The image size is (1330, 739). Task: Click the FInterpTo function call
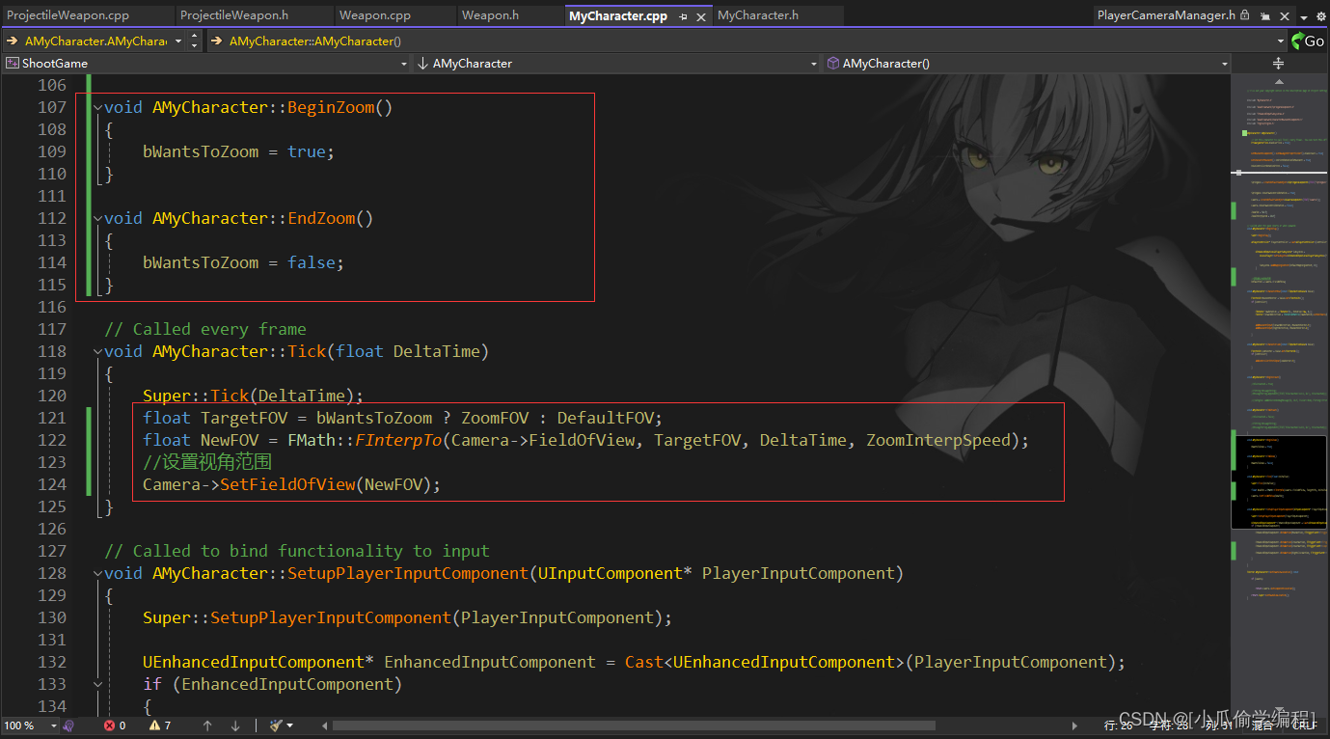click(x=398, y=441)
